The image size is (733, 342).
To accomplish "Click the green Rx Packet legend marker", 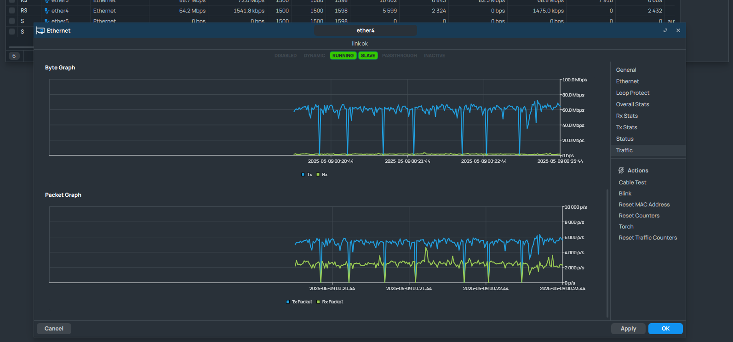I will 318,302.
